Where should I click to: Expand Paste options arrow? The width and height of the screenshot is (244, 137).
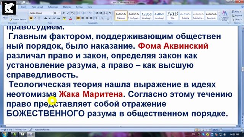click(5, 20)
